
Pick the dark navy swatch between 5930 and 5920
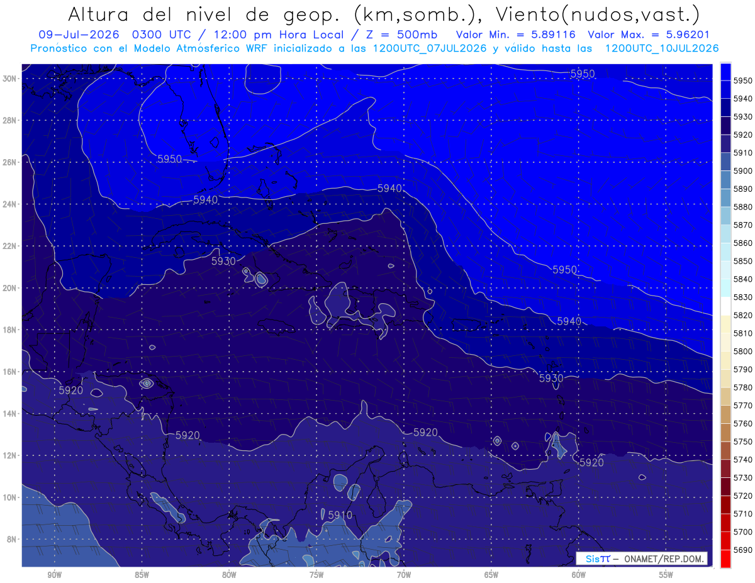tap(725, 125)
